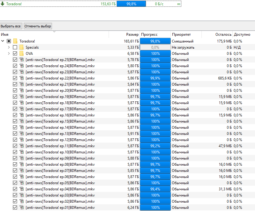This screenshot has width=255, height=211.
Task: Uncheck the OVA folder checkbox
Action: tap(15, 53)
